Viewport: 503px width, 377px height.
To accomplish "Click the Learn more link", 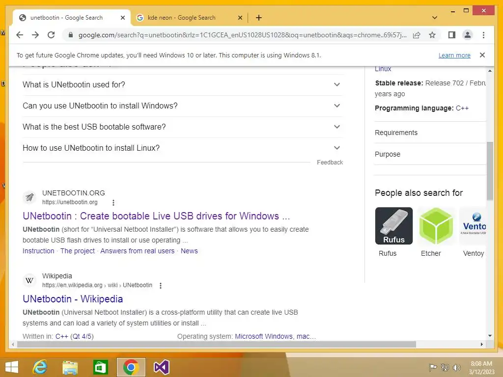I will pos(454,55).
